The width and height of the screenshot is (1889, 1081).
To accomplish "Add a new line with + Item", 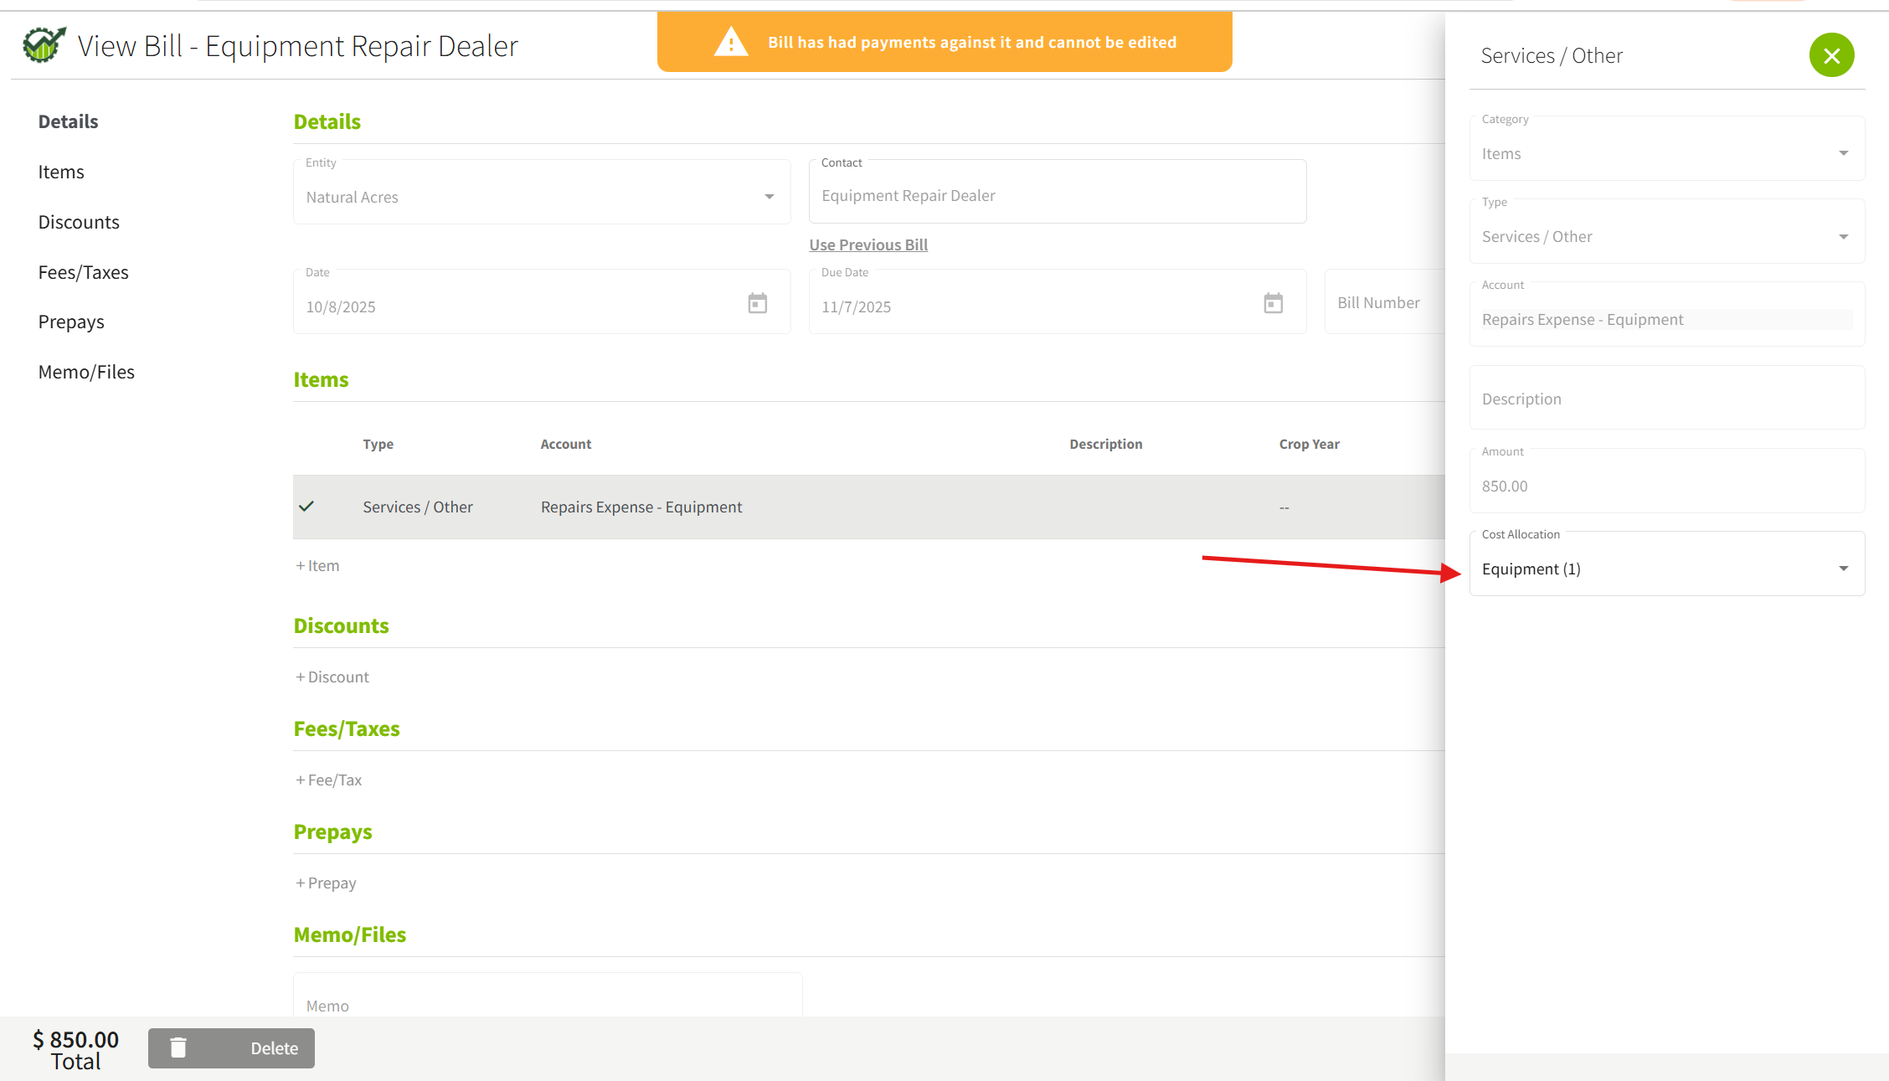I will point(317,566).
